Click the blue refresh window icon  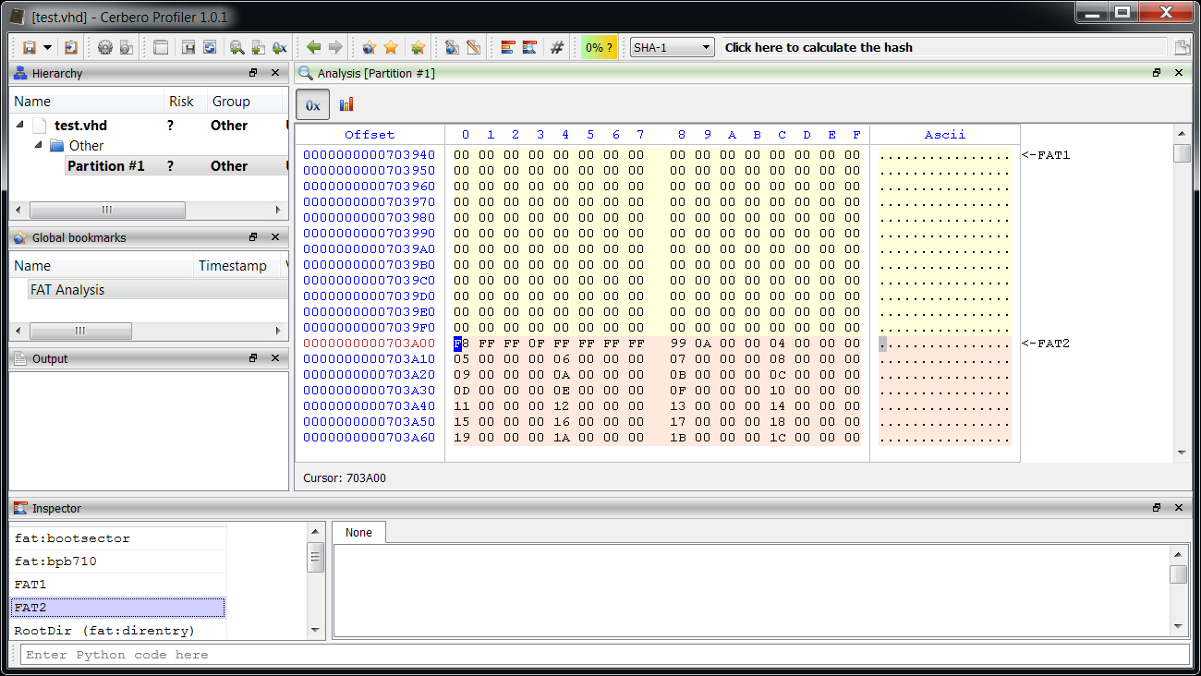tap(210, 47)
